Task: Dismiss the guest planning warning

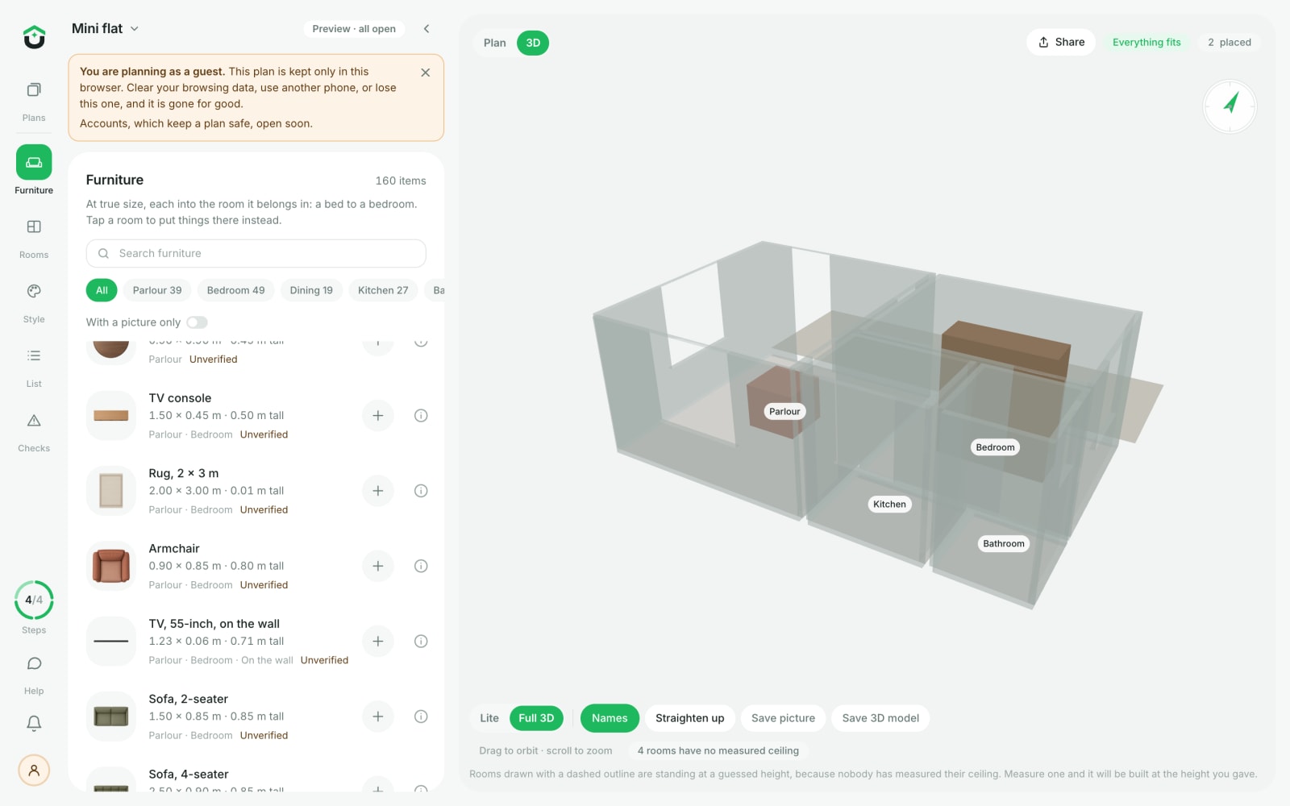Action: 426,73
